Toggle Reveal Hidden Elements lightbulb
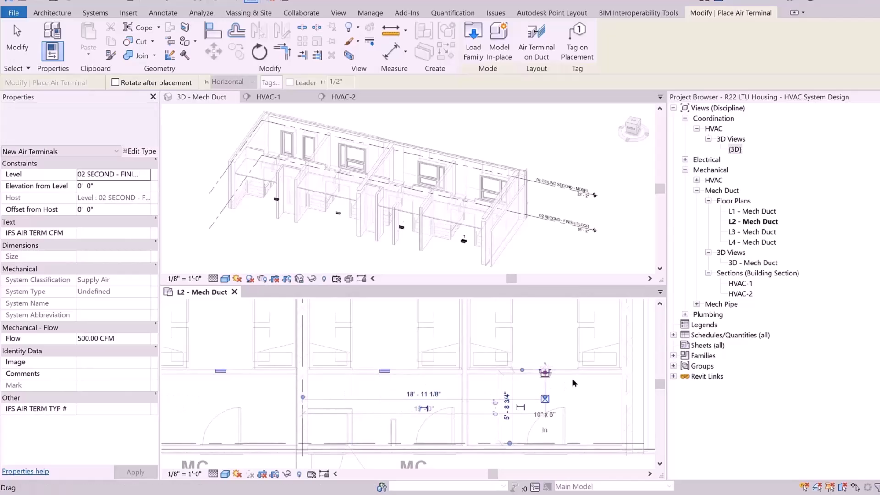The width and height of the screenshot is (880, 495). 324,278
